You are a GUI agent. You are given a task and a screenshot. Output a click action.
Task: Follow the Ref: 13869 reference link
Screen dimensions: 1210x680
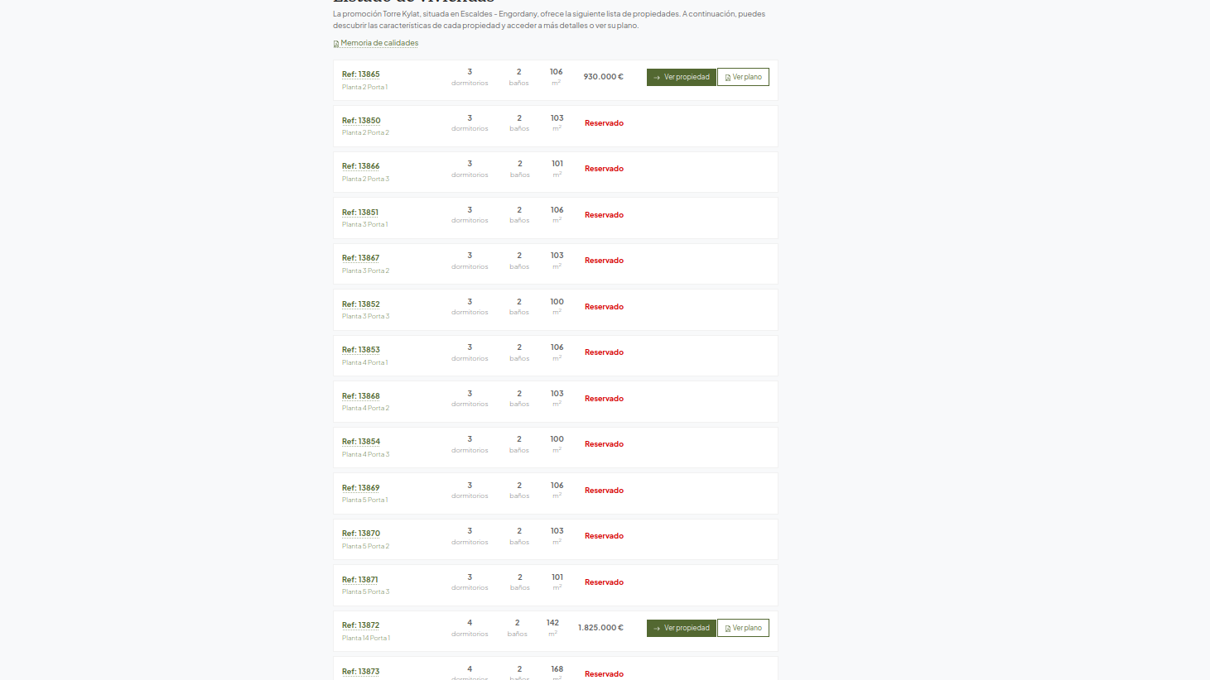(361, 488)
